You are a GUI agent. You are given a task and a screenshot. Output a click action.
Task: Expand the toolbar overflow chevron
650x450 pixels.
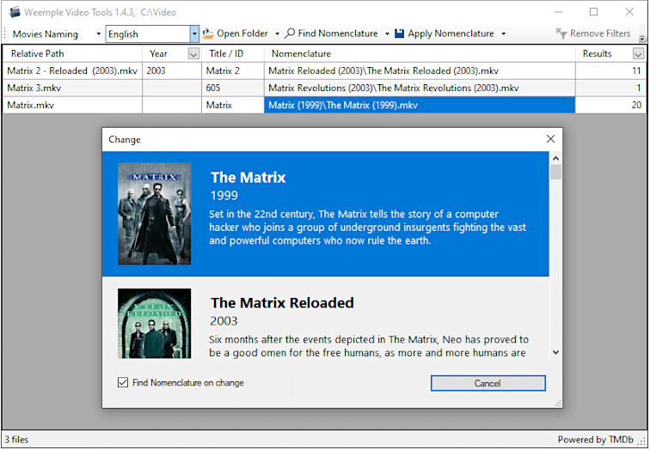coord(642,39)
